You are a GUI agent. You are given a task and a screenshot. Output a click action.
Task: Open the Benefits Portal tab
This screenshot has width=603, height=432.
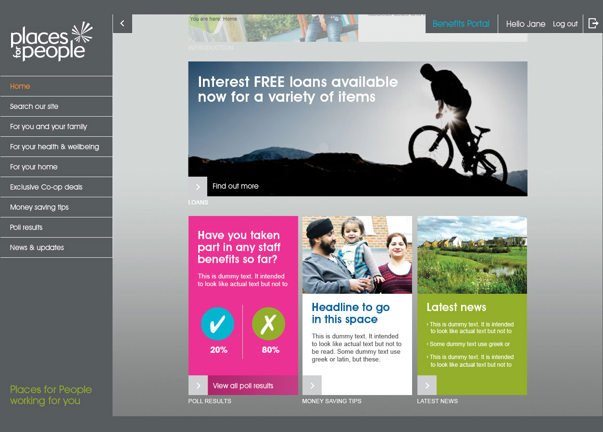[461, 24]
